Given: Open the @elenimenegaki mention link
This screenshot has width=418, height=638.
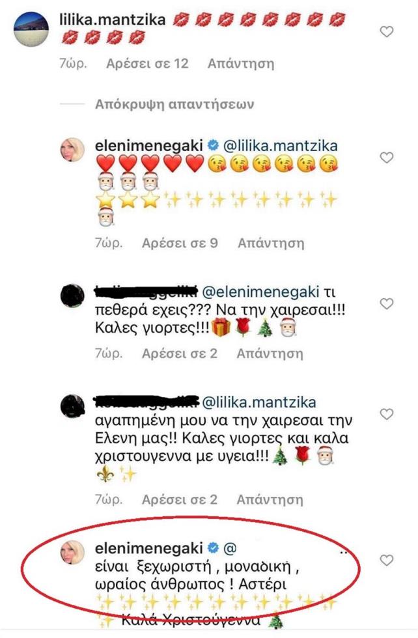Looking at the screenshot, I should [x=260, y=292].
